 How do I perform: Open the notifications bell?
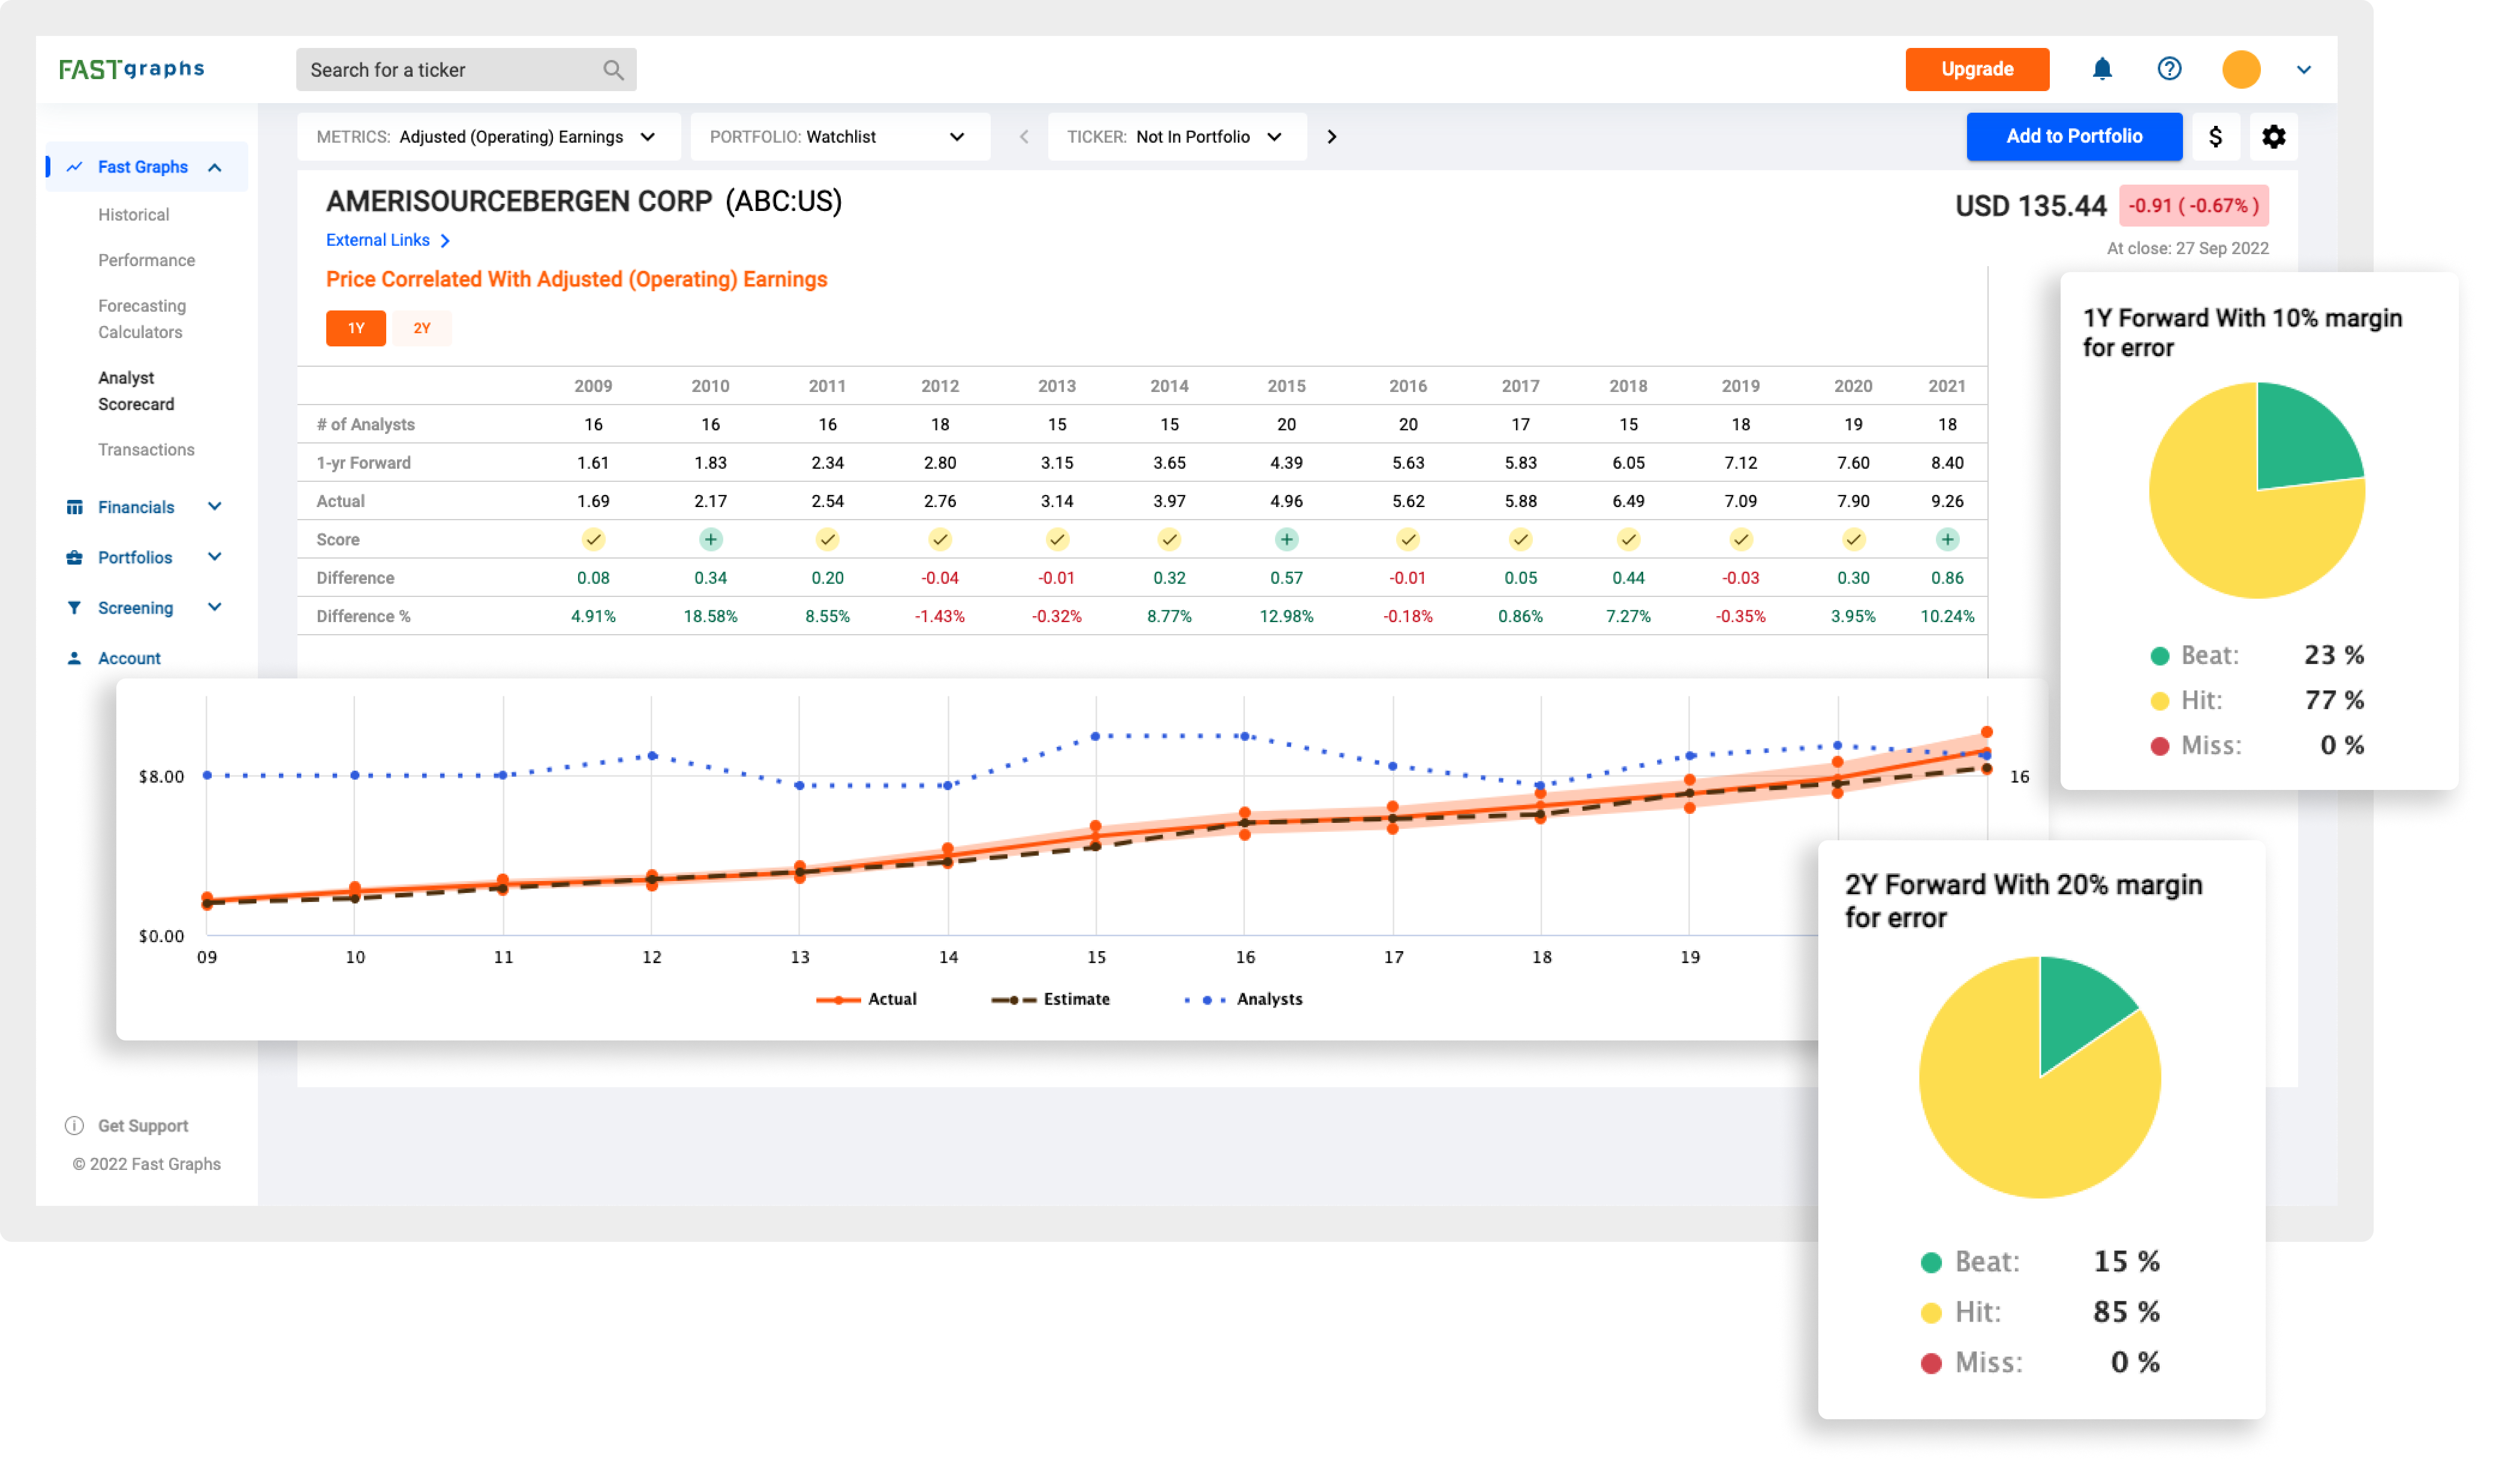(x=2101, y=69)
